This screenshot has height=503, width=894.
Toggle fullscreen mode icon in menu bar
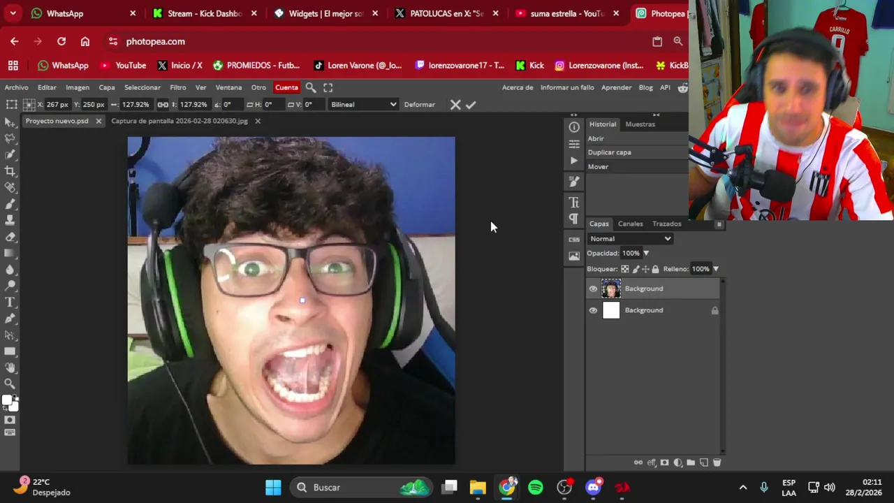click(x=328, y=87)
